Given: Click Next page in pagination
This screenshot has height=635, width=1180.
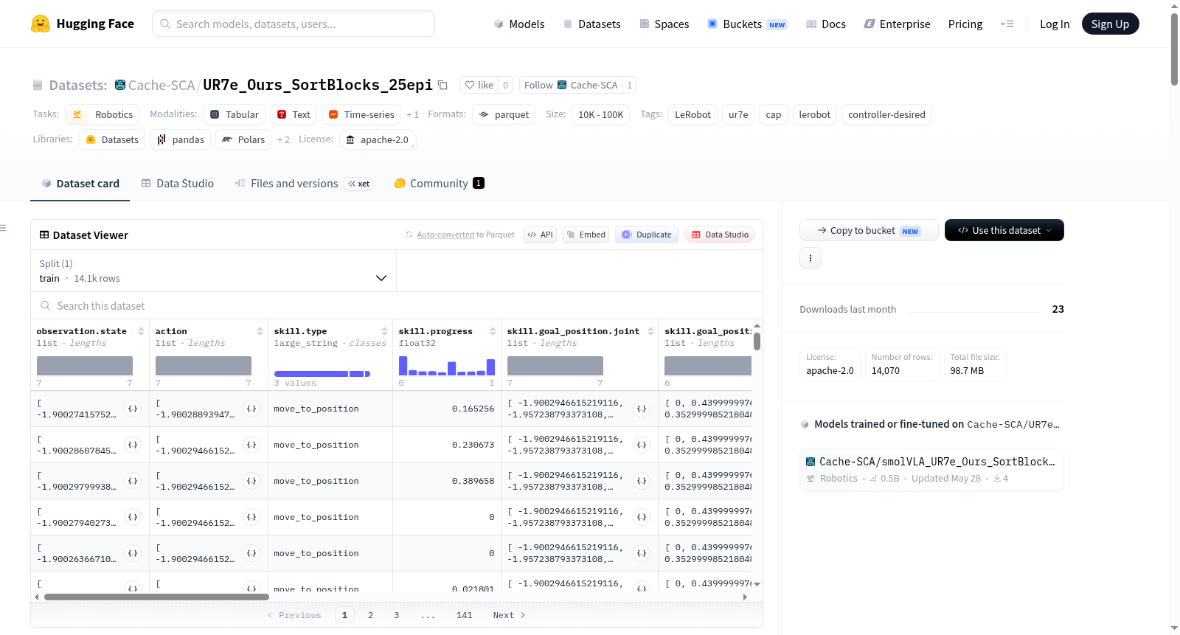Looking at the screenshot, I should pos(509,615).
